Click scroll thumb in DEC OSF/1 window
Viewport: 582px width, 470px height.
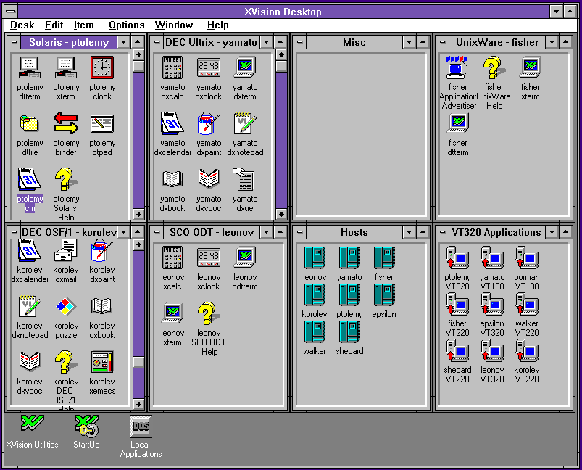[138, 363]
